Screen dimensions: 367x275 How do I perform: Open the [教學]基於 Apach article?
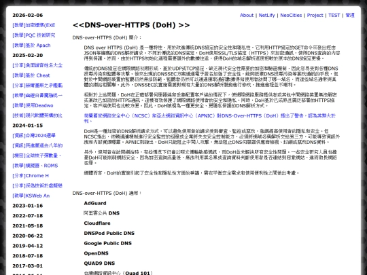coord(31,45)
